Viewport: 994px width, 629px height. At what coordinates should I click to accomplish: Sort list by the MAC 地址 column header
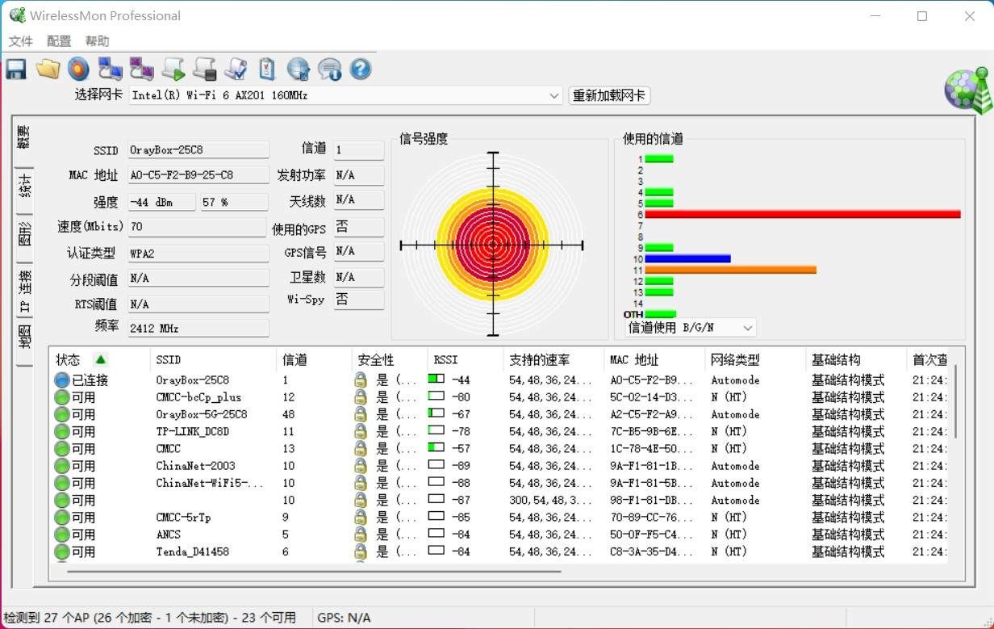pos(654,360)
